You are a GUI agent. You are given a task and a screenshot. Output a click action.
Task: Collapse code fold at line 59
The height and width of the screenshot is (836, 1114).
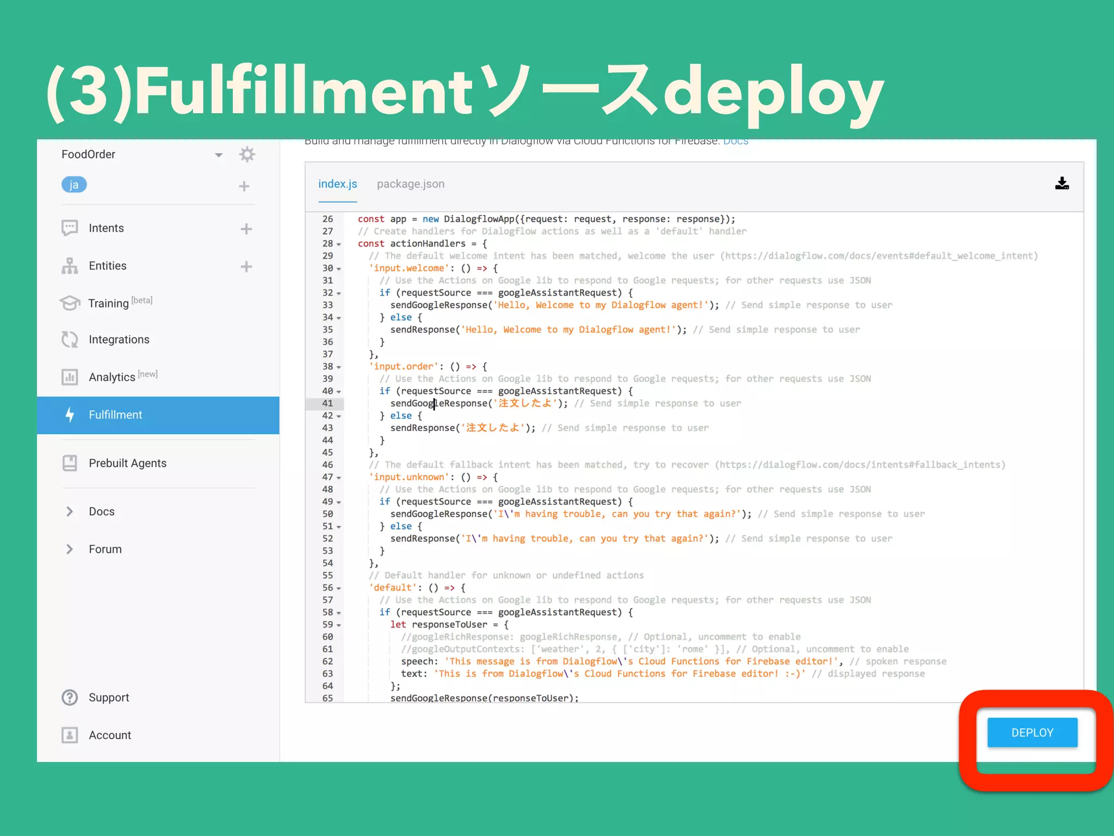tap(339, 625)
